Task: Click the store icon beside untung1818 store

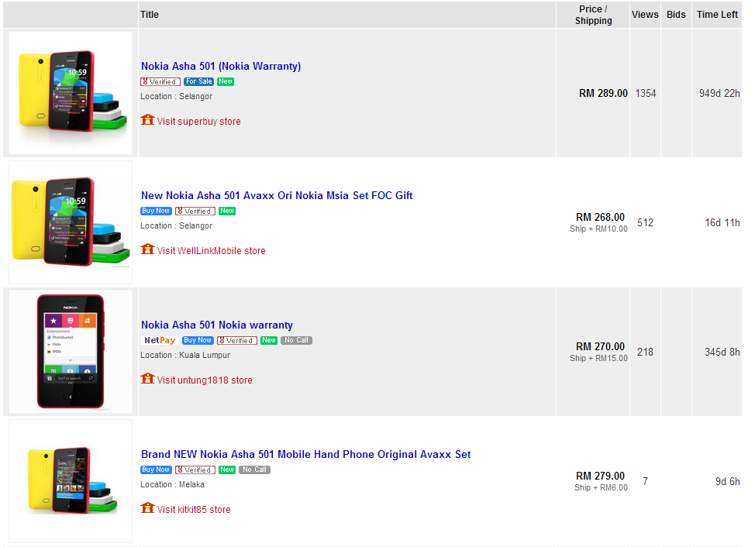Action: (x=147, y=379)
